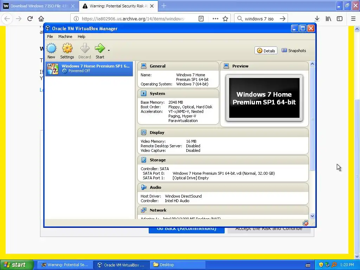This screenshot has width=360, height=270.
Task: Click the Network section icon
Action: 144,210
